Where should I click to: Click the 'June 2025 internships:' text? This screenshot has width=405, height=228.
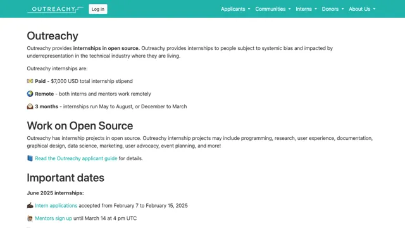[x=55, y=193]
